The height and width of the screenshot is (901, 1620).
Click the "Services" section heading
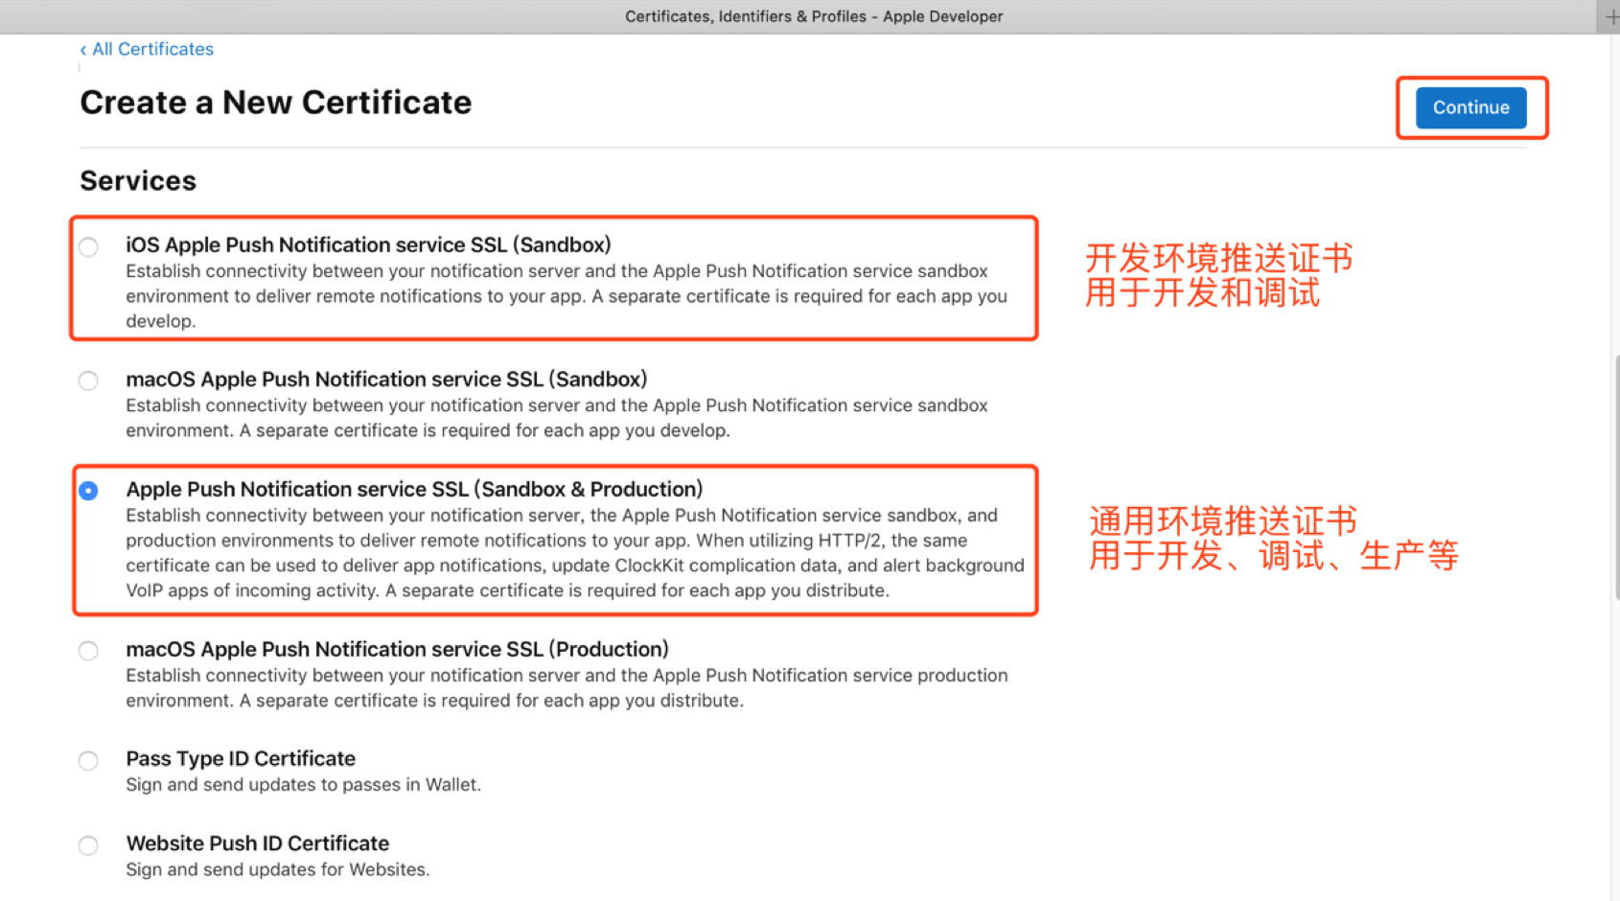point(138,181)
